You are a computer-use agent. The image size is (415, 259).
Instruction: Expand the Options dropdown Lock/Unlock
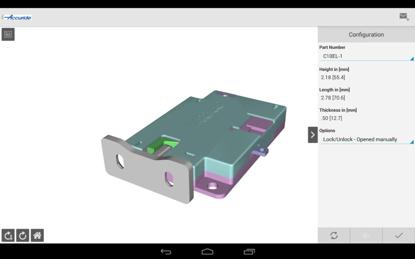coord(366,140)
